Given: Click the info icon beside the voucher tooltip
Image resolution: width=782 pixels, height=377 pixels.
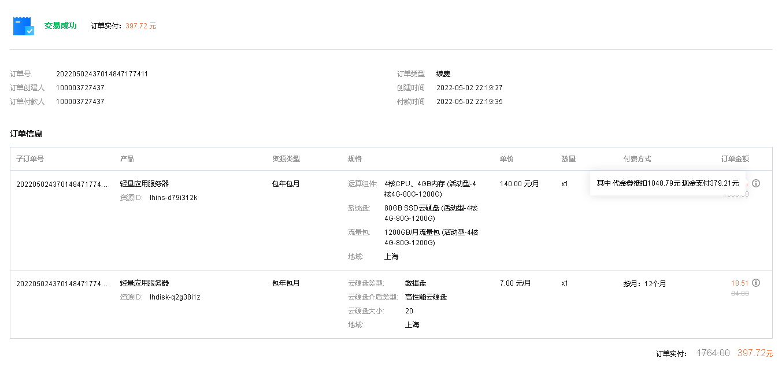Looking at the screenshot, I should coord(756,183).
